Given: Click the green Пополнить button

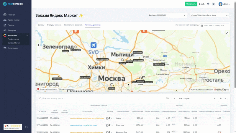Looking at the screenshot, I should click(x=191, y=4).
